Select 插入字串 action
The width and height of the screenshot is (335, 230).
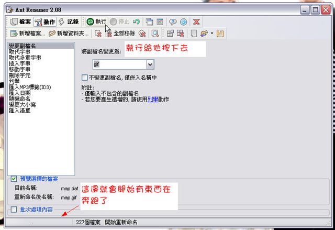(41, 63)
